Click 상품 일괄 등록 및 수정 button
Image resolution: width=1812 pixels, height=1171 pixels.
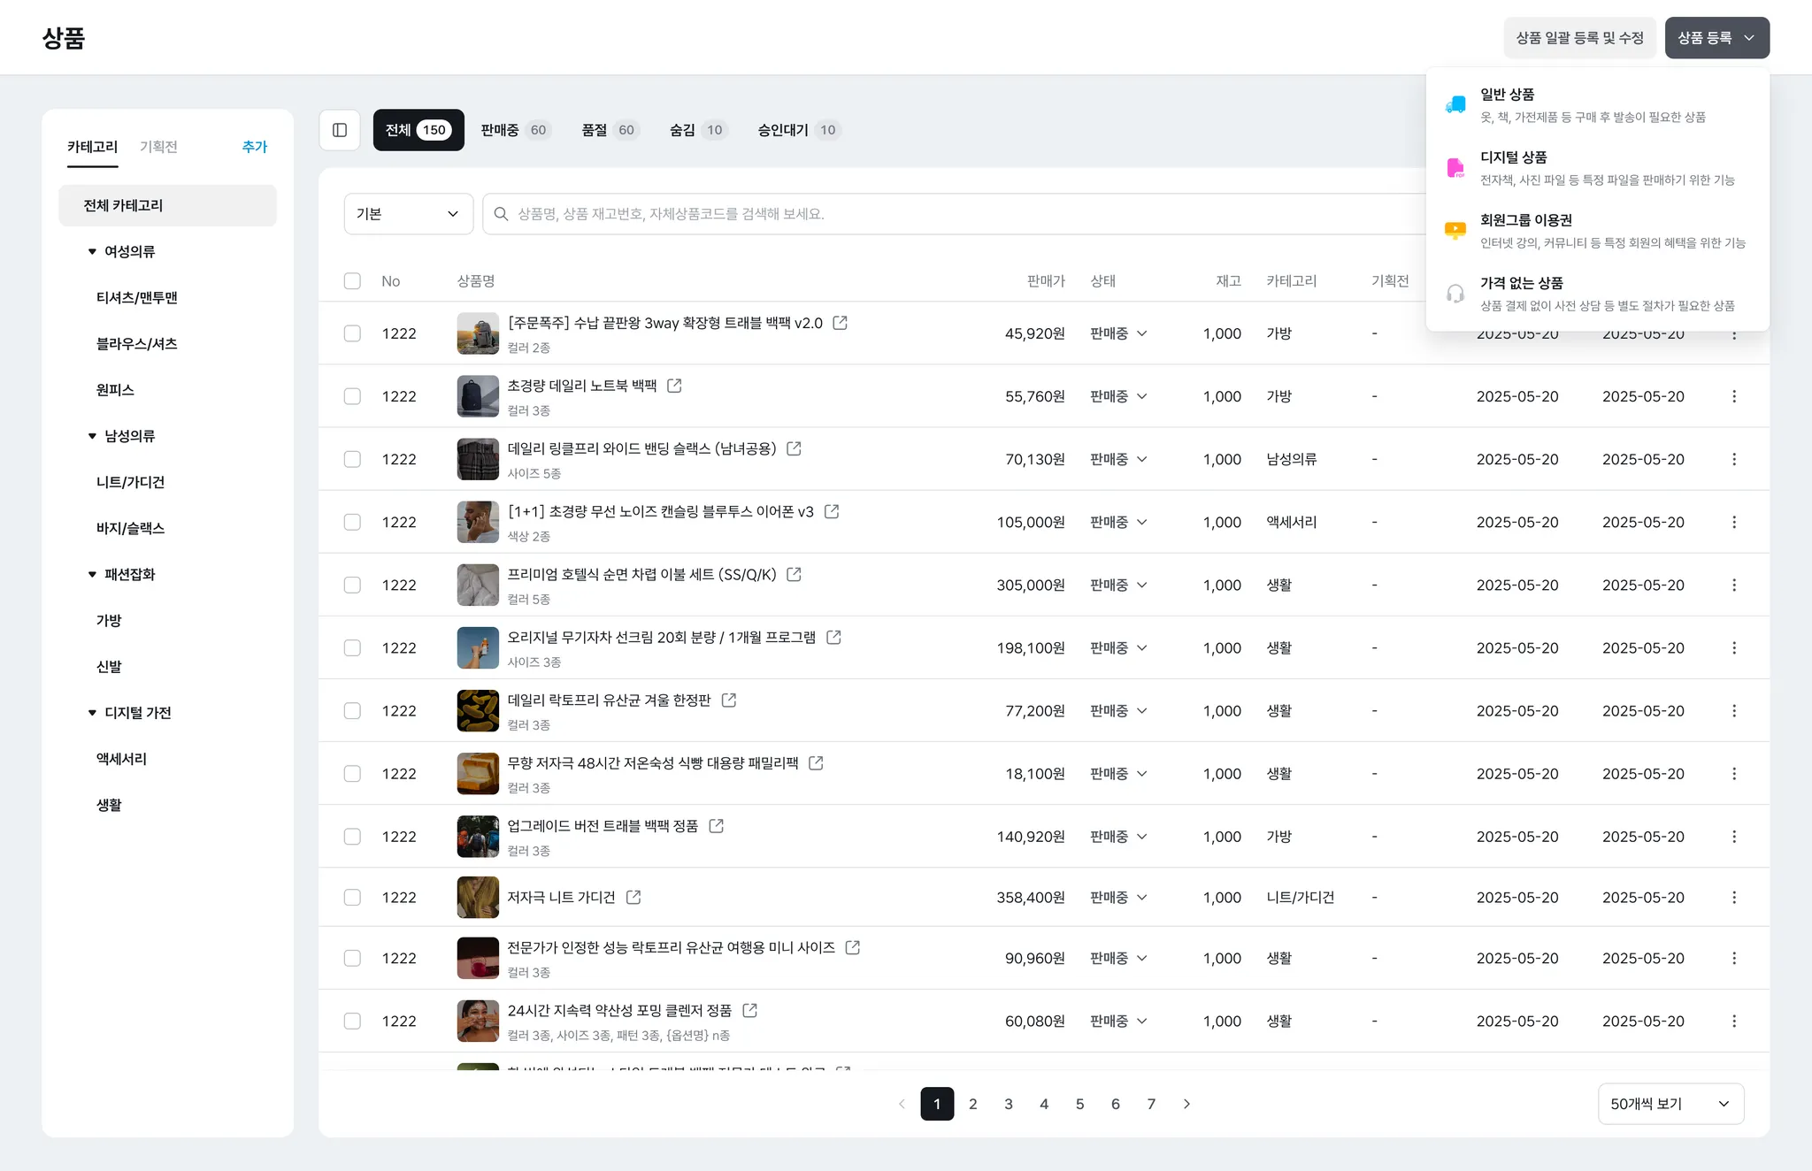(1579, 38)
